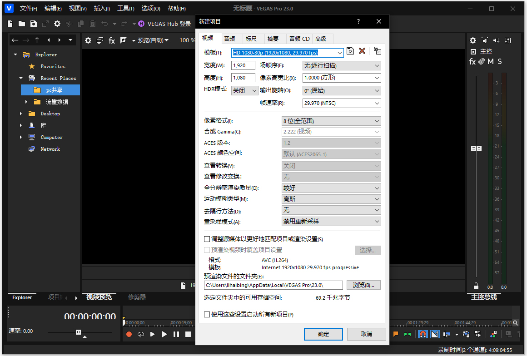Mute the master bus with M
The image size is (527, 356).
click(491, 61)
